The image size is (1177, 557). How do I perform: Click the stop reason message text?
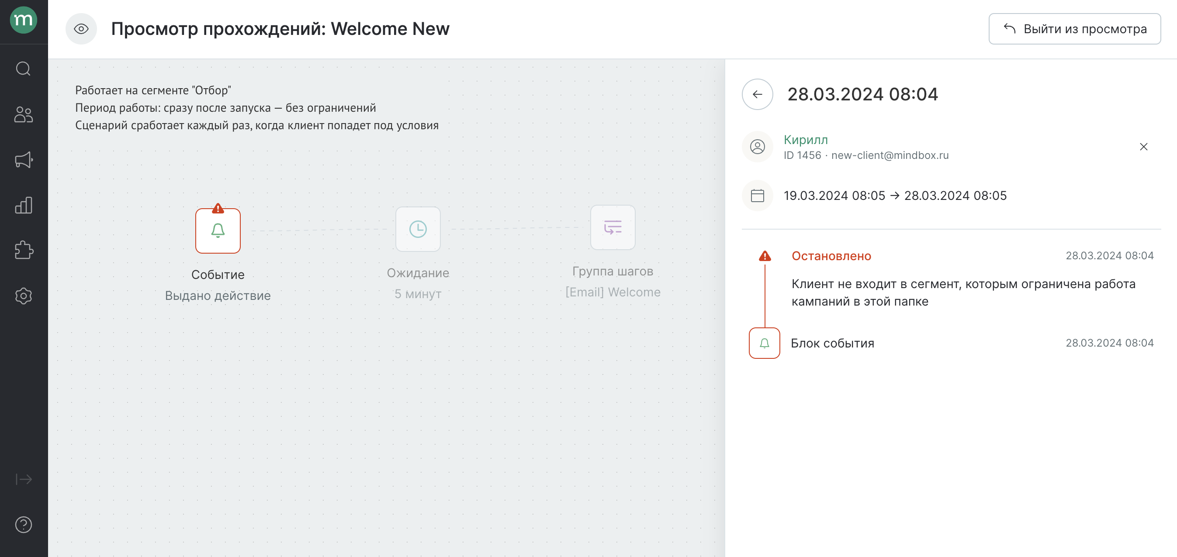pyautogui.click(x=963, y=292)
